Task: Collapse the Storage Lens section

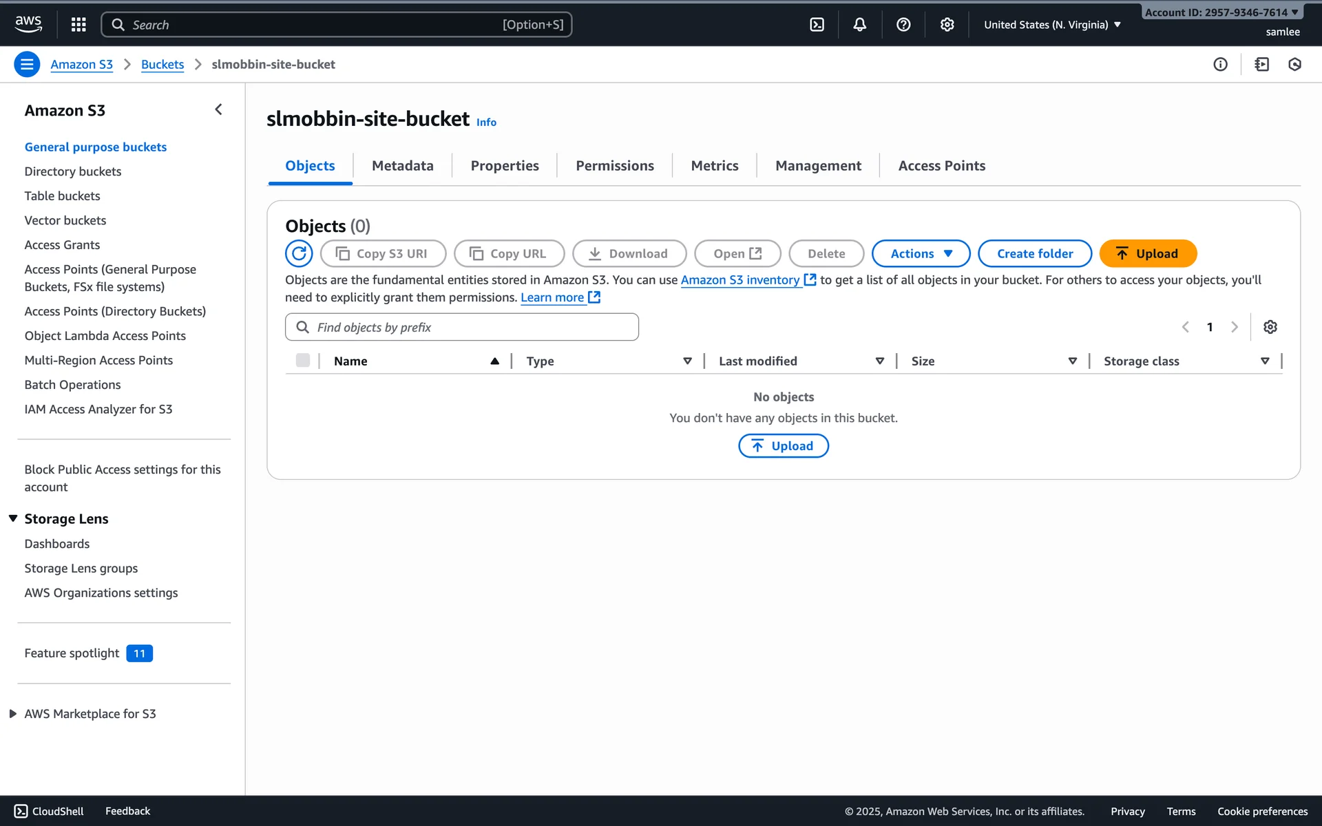Action: tap(13, 518)
